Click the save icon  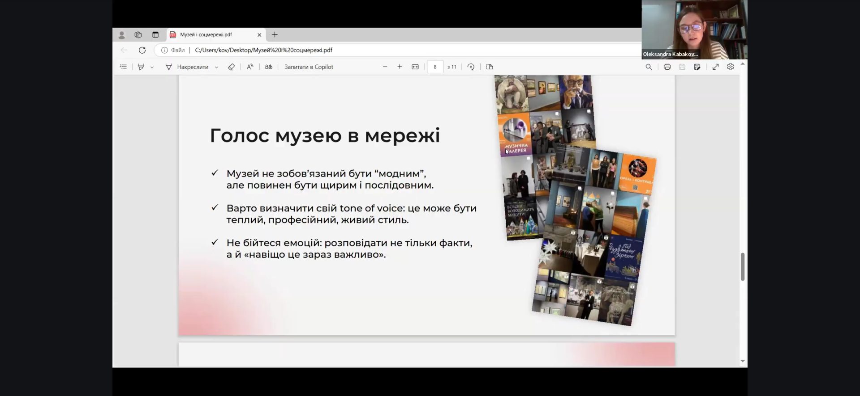coord(682,67)
